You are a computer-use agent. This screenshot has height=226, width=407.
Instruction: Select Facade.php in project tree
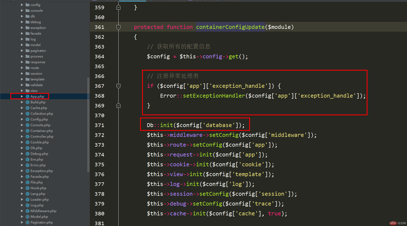click(x=40, y=176)
